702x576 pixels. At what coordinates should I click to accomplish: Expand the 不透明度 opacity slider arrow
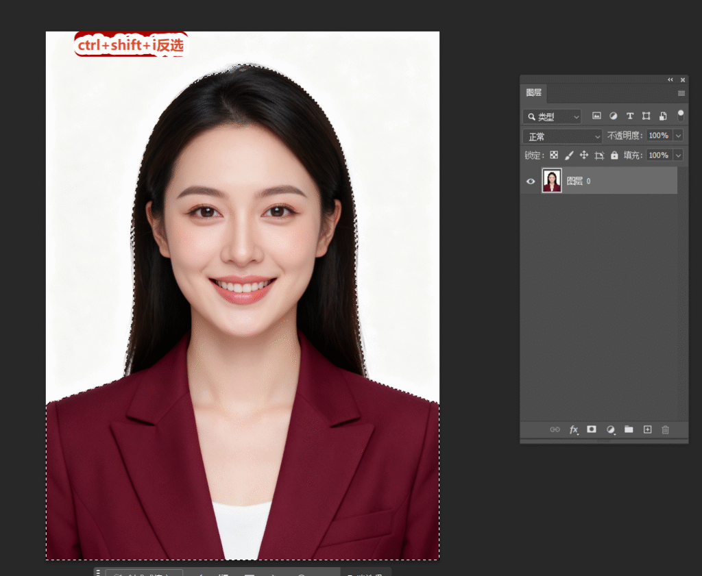pos(678,136)
